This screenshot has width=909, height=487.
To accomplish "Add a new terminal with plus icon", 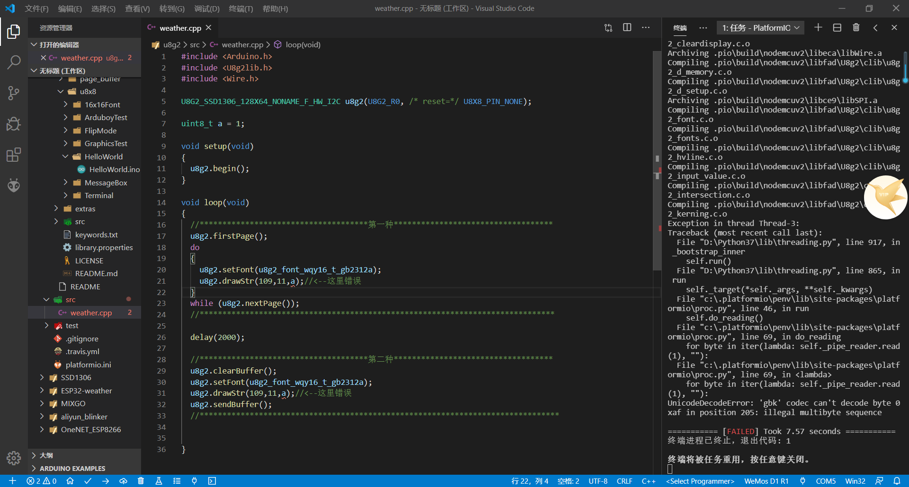I will tap(818, 27).
